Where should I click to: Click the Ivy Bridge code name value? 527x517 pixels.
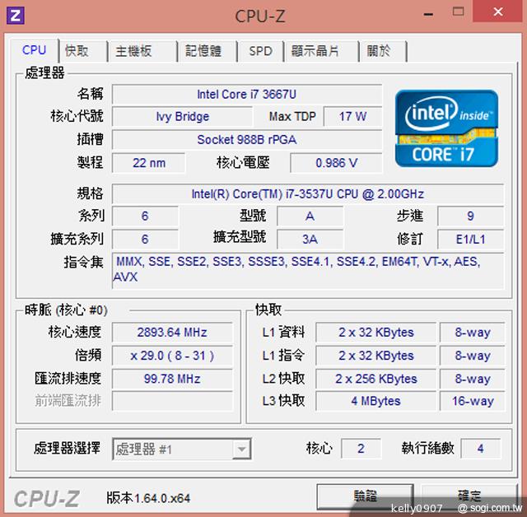(182, 117)
